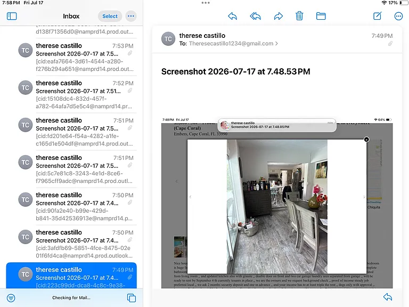This screenshot has width=409, height=307.
Task: Open the filter mailbox icon at bottom
Action: click(x=11, y=298)
